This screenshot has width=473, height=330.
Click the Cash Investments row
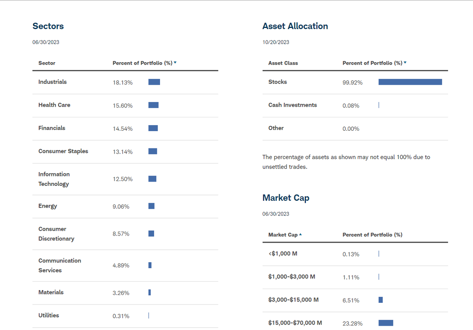click(293, 105)
